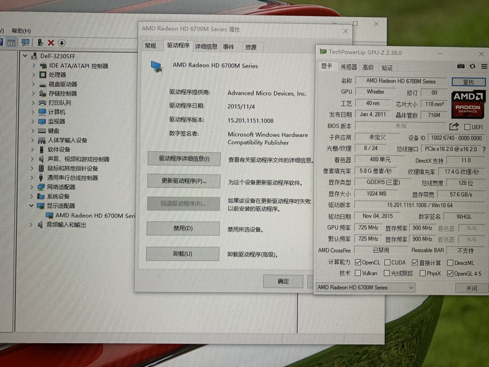Click 禁用(D) button
The width and height of the screenshot is (489, 367).
[183, 228]
